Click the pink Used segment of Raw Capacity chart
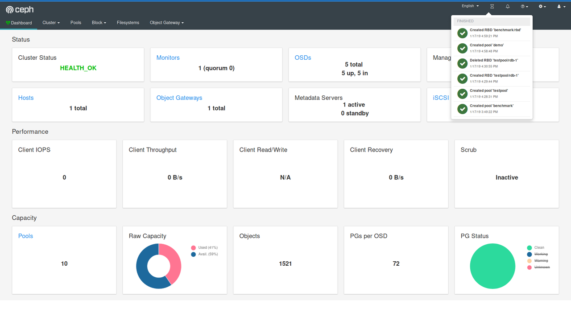Screen dimensions: 571x321 [x=175, y=261]
